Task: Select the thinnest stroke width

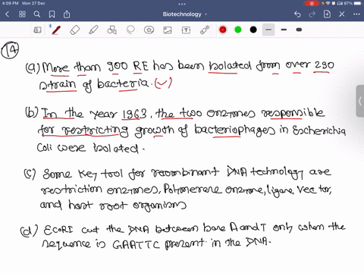Action: pyautogui.click(x=268, y=30)
